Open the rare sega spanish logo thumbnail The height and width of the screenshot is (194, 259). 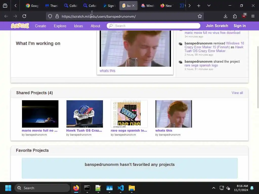pos(129,114)
